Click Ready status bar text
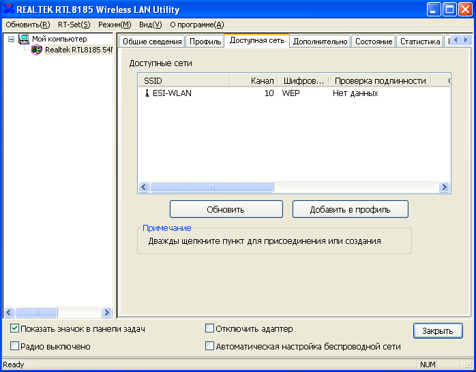 click(14, 365)
